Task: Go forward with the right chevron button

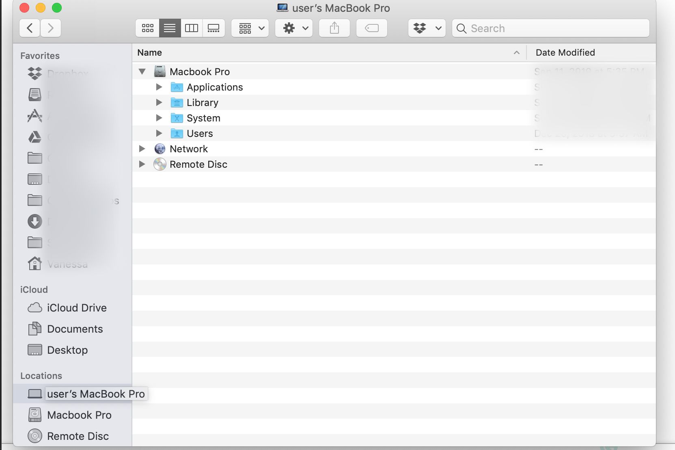Action: [x=51, y=28]
